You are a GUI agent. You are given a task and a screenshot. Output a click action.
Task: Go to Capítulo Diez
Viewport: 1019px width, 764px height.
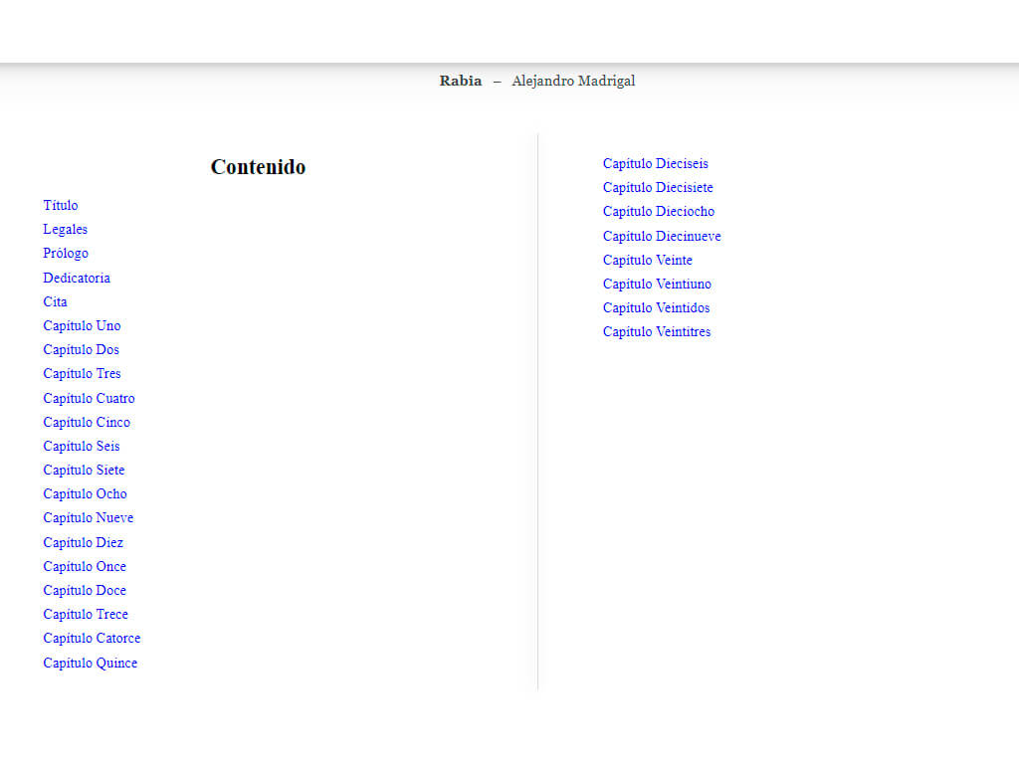83,543
